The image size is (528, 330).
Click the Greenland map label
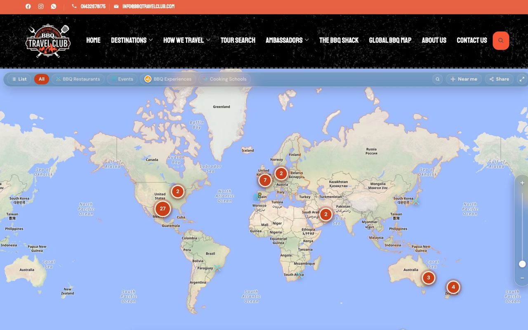click(222, 107)
